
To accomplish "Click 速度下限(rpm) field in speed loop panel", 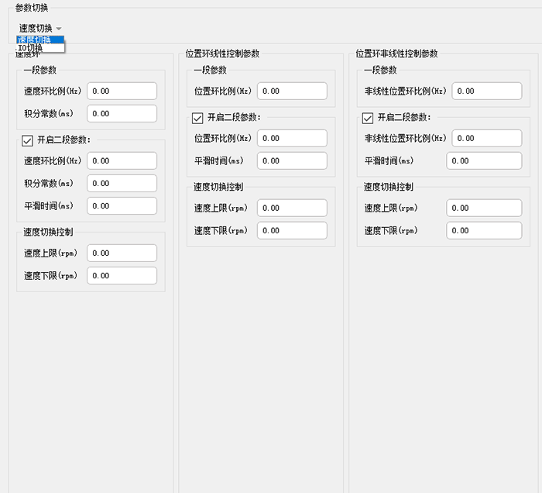I will coord(122,276).
